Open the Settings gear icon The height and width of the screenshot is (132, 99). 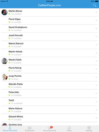click(x=89, y=128)
